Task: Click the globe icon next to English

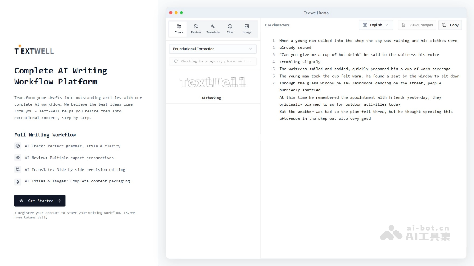Action: point(364,25)
